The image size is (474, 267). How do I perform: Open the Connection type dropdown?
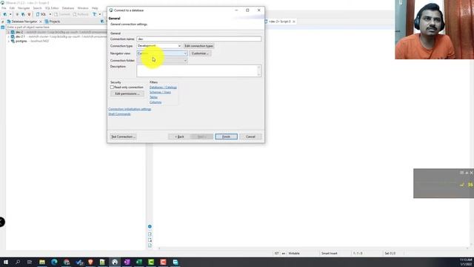point(159,46)
